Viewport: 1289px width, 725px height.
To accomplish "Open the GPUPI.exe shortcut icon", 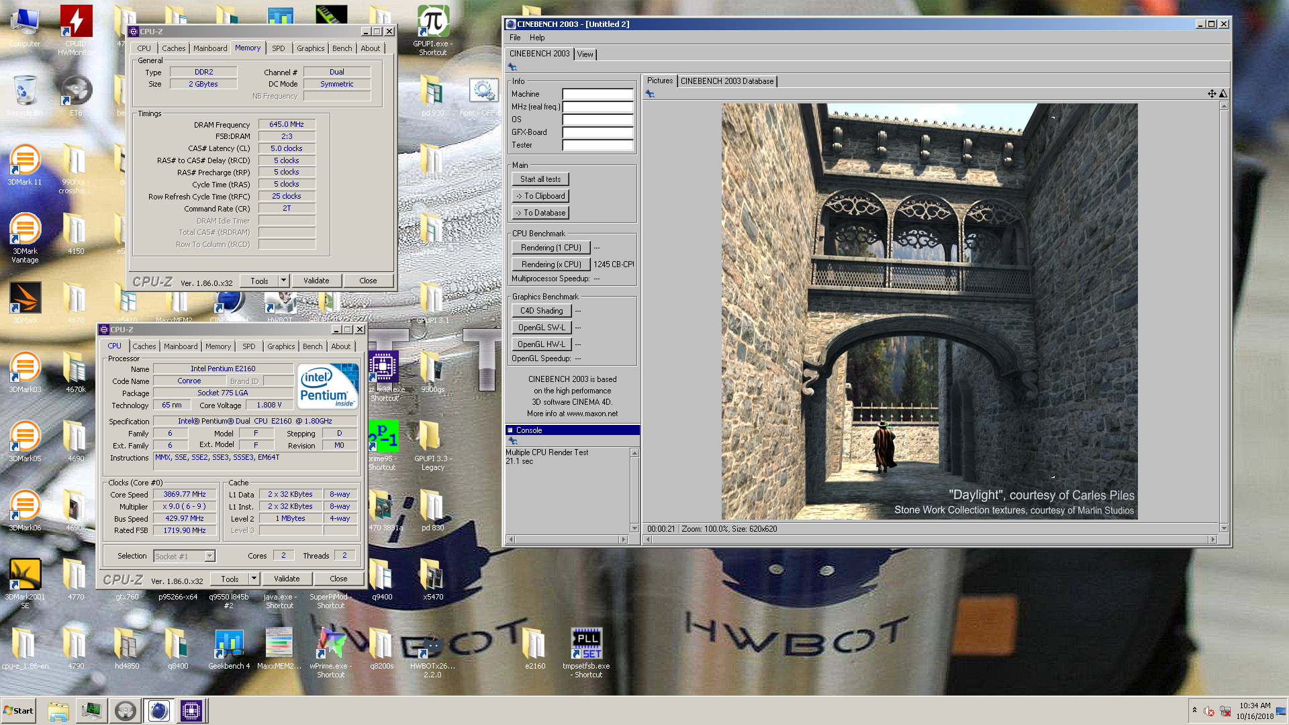I will 433,30.
